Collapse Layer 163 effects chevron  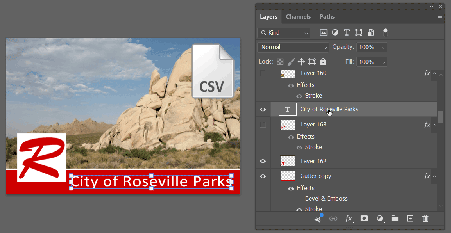(x=435, y=125)
